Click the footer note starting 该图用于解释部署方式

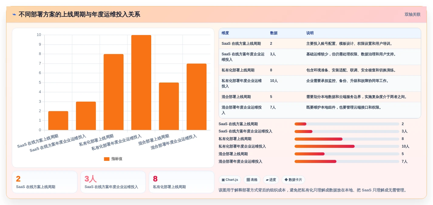(x=312, y=190)
